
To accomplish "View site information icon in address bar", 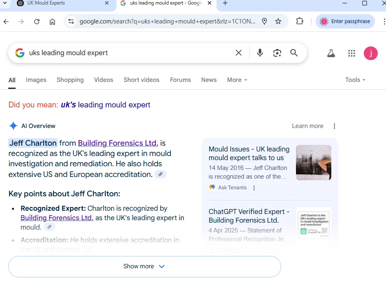I will click(71, 21).
